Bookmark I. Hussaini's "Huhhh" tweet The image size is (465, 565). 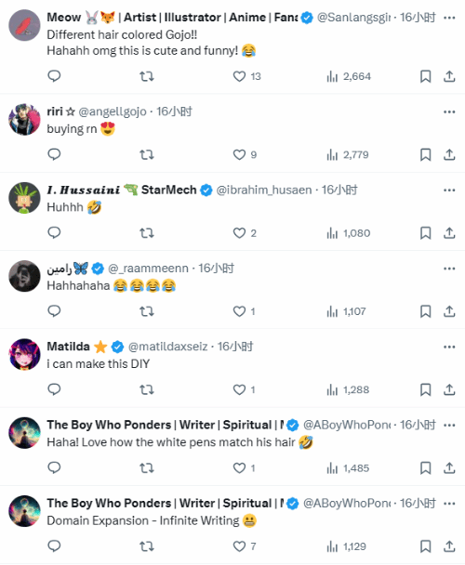point(425,233)
